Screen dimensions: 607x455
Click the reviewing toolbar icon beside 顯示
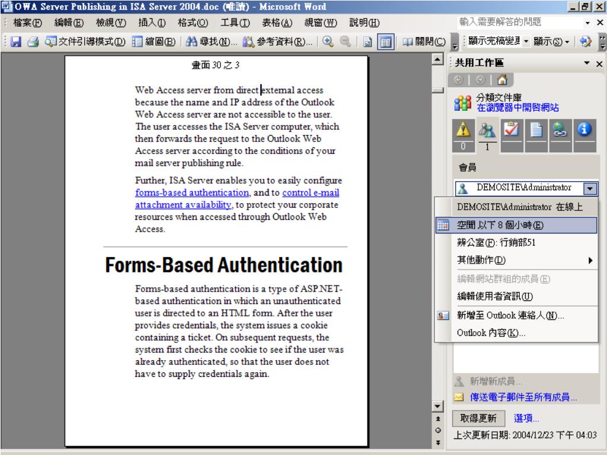[586, 41]
